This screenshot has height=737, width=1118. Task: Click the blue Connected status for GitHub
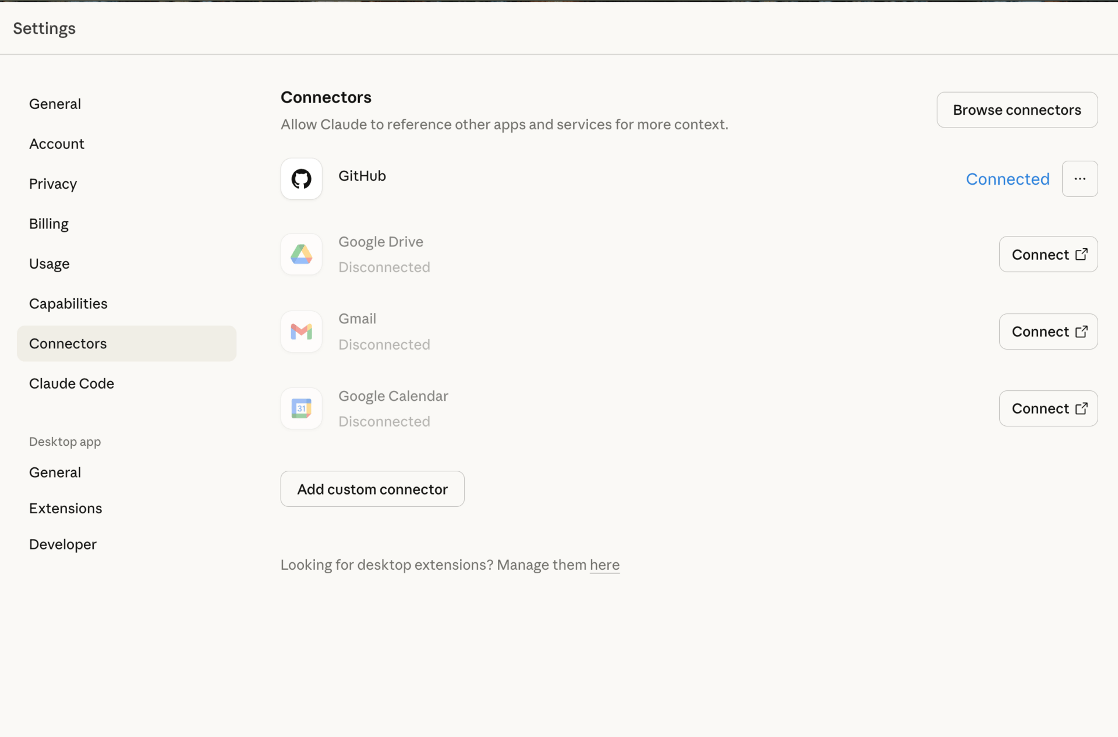tap(1007, 179)
